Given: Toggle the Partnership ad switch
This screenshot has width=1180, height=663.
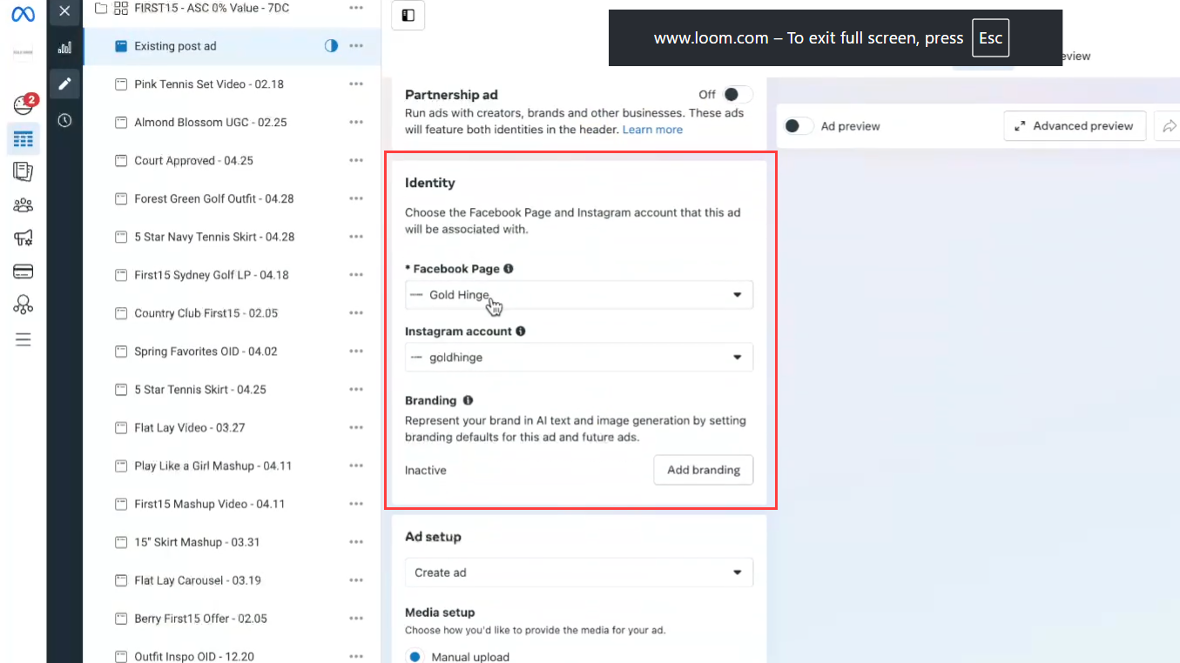Looking at the screenshot, I should point(737,94).
